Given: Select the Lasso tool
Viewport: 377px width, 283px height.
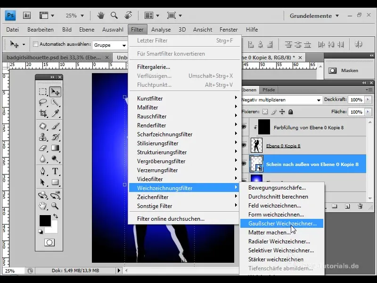Looking at the screenshot, I should pyautogui.click(x=43, y=102).
